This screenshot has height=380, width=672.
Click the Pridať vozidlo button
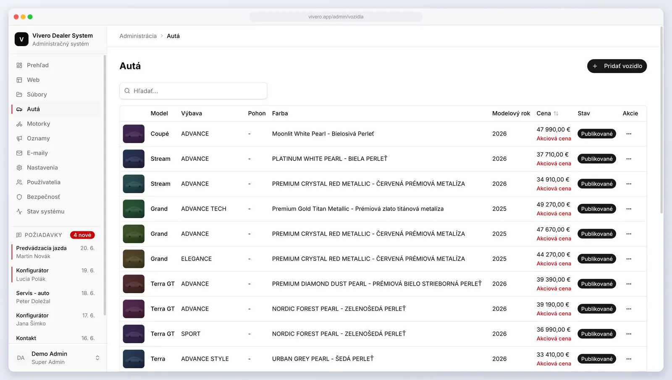[x=617, y=66]
